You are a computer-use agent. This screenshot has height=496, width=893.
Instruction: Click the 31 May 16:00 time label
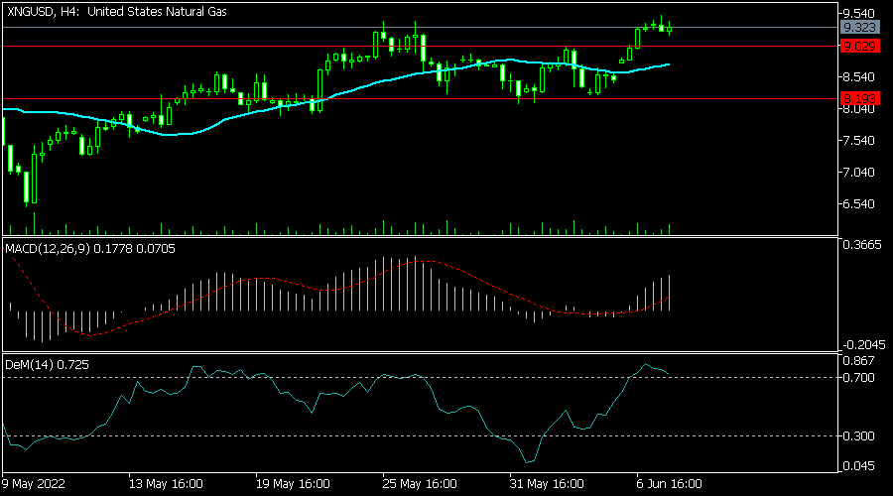(547, 484)
